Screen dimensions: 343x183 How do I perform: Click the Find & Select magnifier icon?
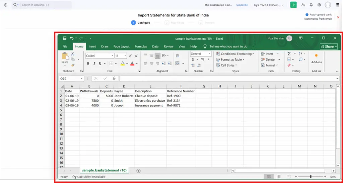301,60
